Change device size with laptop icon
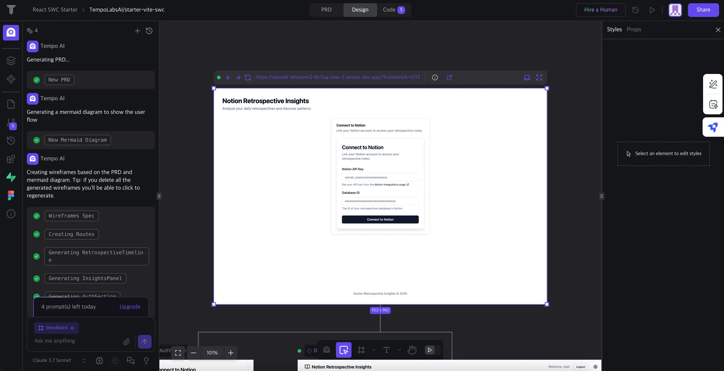The image size is (724, 371). coord(527,77)
